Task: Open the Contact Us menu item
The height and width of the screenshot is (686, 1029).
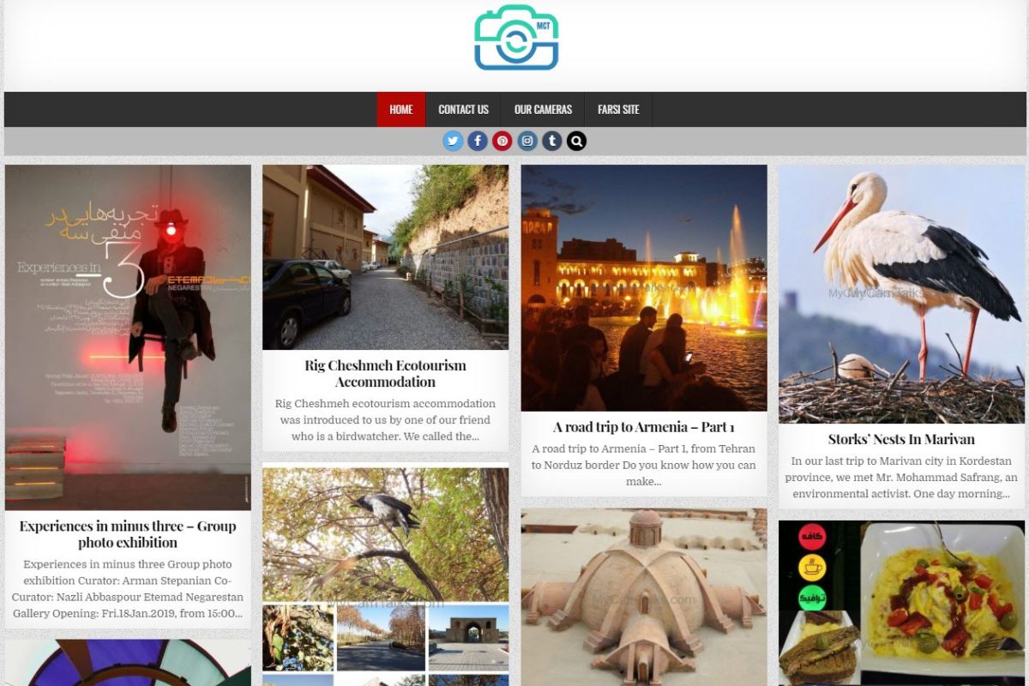Action: [x=464, y=110]
